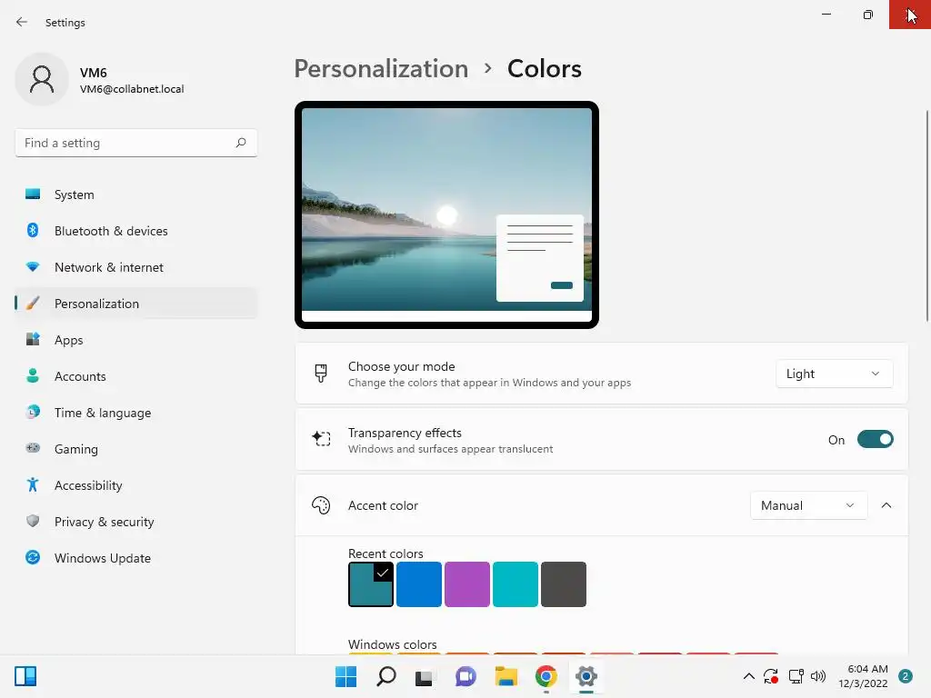Open the network display tray icon
This screenshot has width=931, height=698.
click(796, 676)
